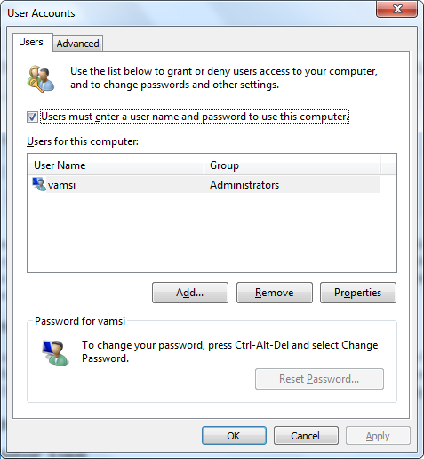Click the checkbox label about user name and password
Image resolution: width=424 pixels, height=459 pixels.
click(195, 117)
